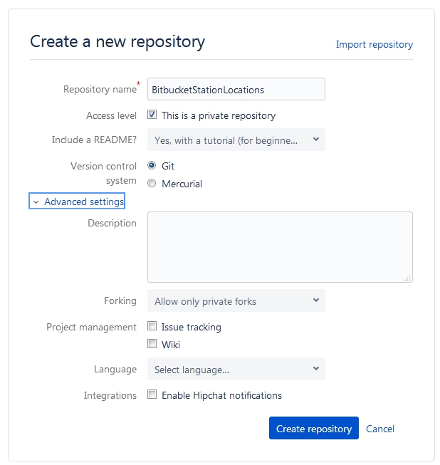
Task: Tick Enable Hipchat notifications
Action: (x=152, y=395)
